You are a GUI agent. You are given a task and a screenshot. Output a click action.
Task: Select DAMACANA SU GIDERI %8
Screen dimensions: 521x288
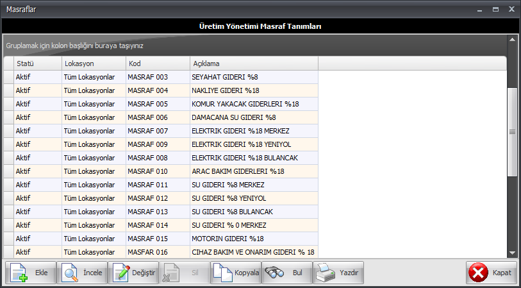(x=254, y=117)
